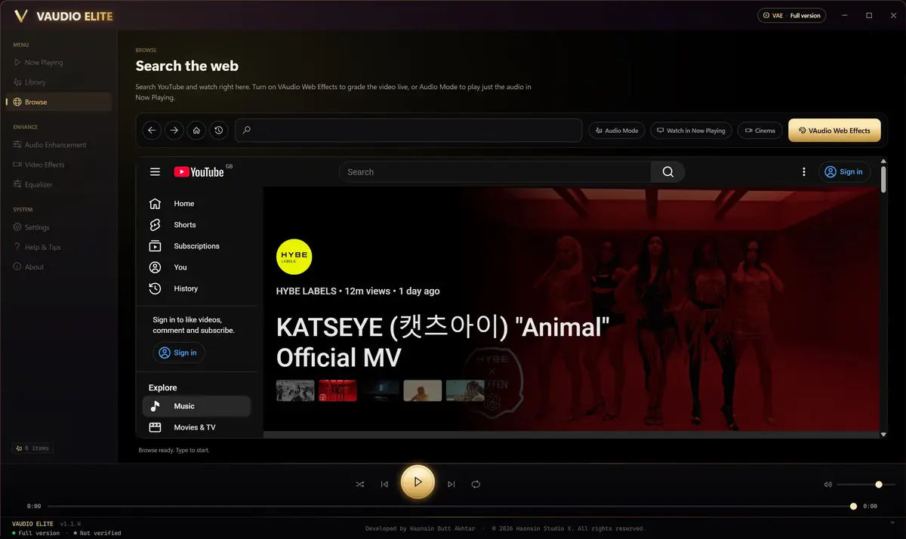Click YouTube Search box

click(495, 172)
